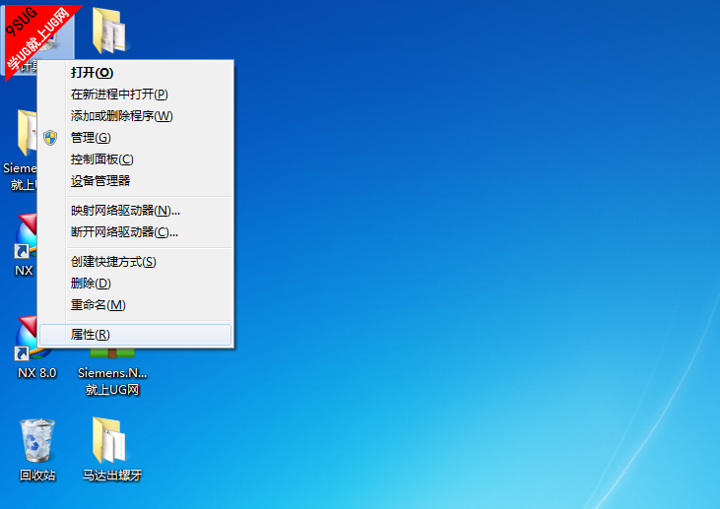720x509 pixels.
Task: Select 设备管理器 menu entry
Action: [135, 181]
